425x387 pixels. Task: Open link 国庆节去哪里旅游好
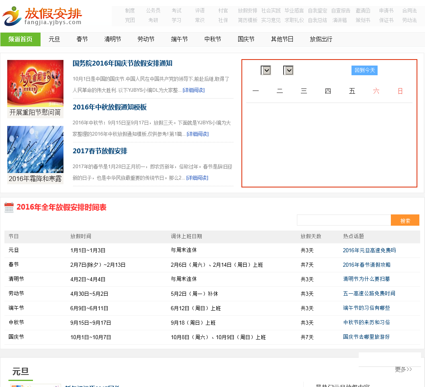pos(366,337)
